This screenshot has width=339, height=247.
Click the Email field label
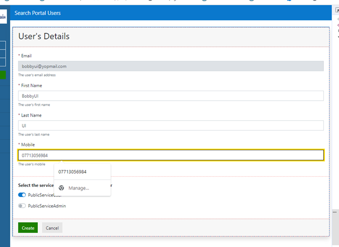[26, 56]
